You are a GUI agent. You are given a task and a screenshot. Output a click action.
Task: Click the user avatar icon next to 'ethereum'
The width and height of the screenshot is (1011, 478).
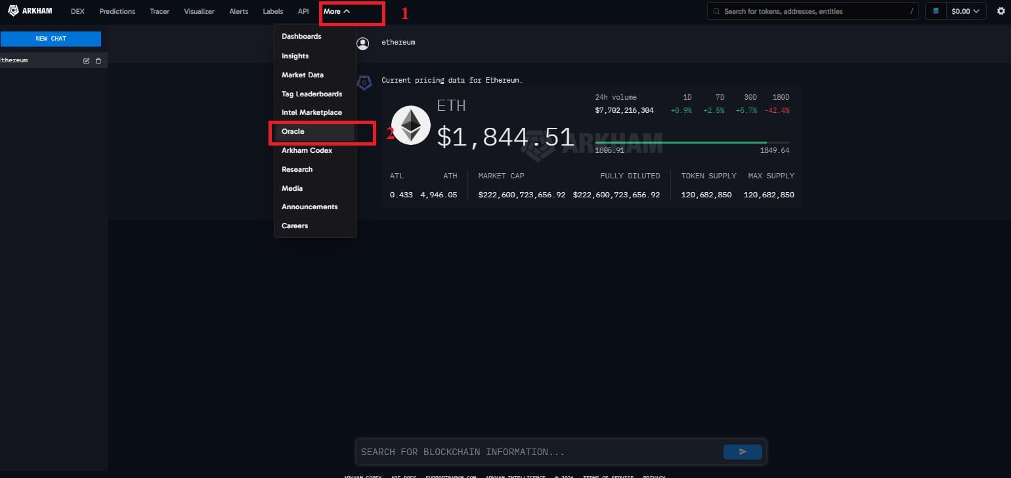(x=362, y=43)
